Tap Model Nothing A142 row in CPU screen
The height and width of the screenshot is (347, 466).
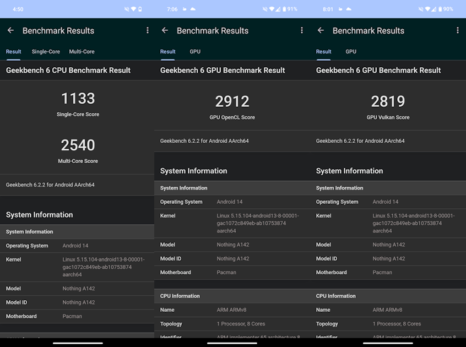(77, 289)
